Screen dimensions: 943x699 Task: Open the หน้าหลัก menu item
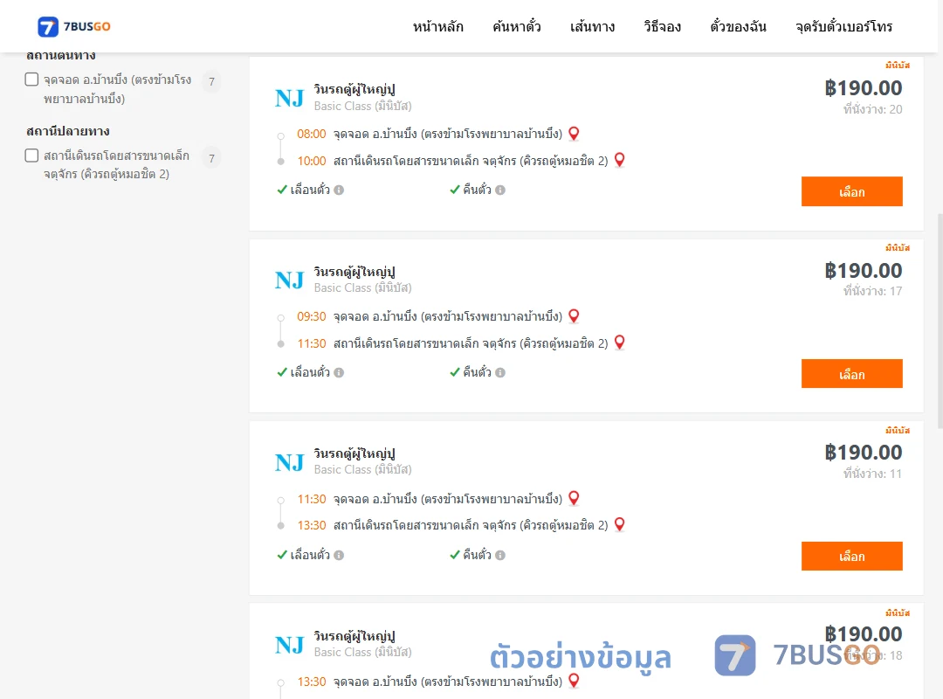pos(437,26)
